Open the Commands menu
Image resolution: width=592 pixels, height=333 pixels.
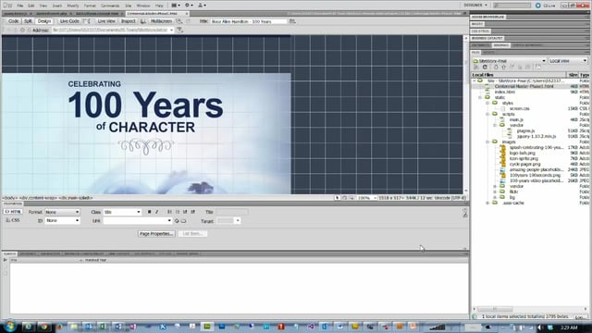pyautogui.click(x=110, y=6)
